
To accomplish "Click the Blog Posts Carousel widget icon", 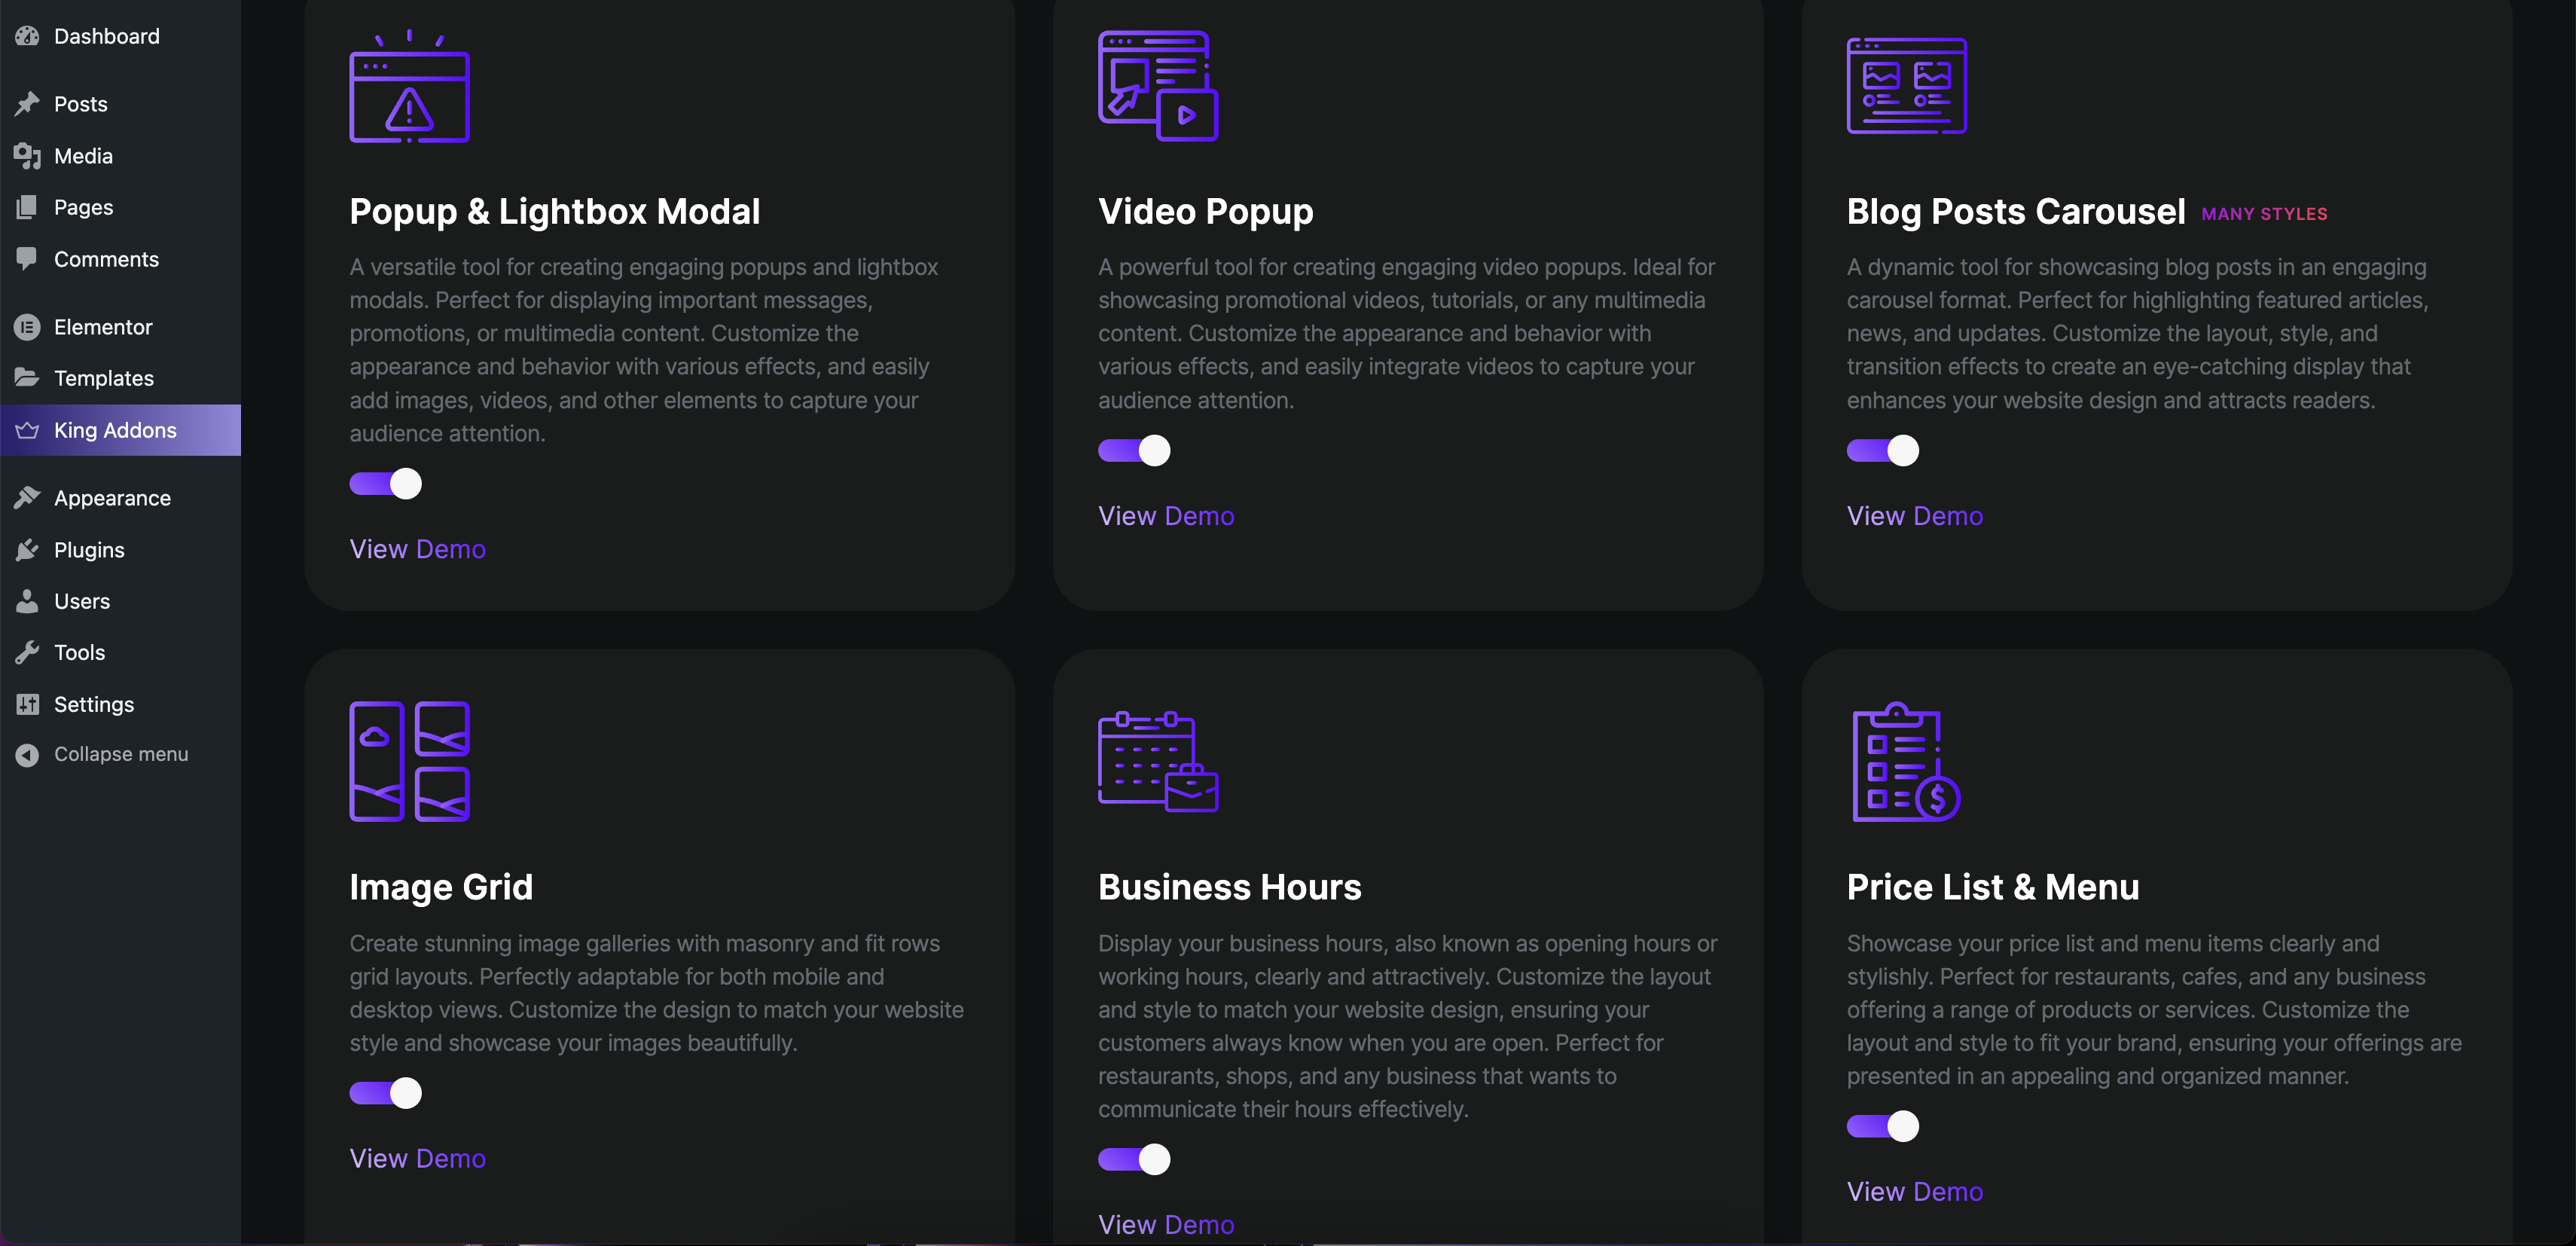I will pos(1906,86).
